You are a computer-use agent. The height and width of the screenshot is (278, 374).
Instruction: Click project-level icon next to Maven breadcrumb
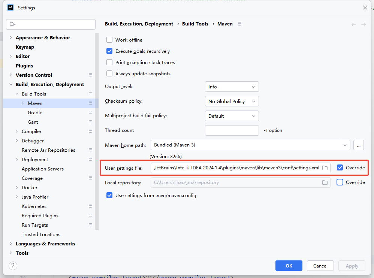(240, 24)
